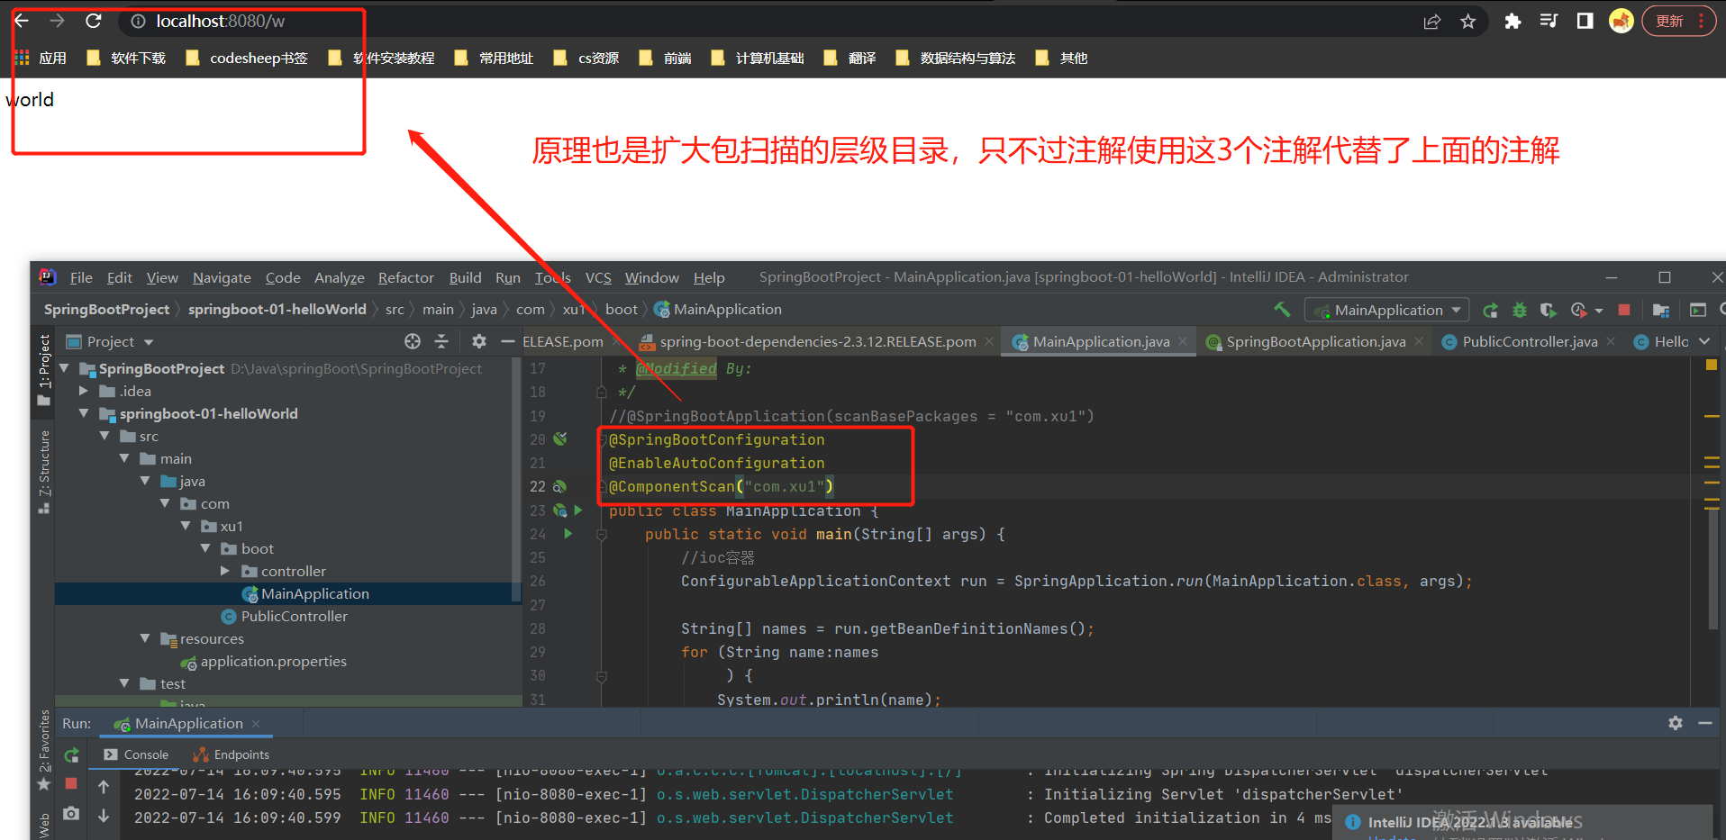Viewport: 1726px width, 840px height.
Task: Open the VCS menu
Action: coord(598,277)
